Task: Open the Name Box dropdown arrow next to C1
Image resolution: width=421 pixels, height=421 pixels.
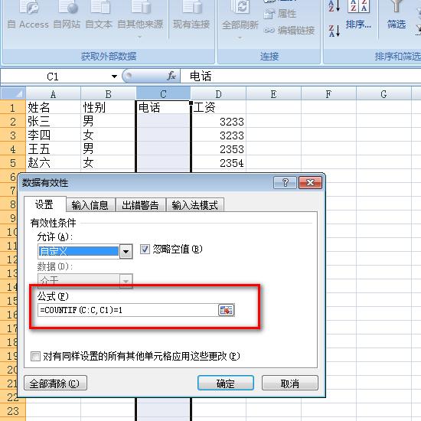Action: (x=114, y=77)
